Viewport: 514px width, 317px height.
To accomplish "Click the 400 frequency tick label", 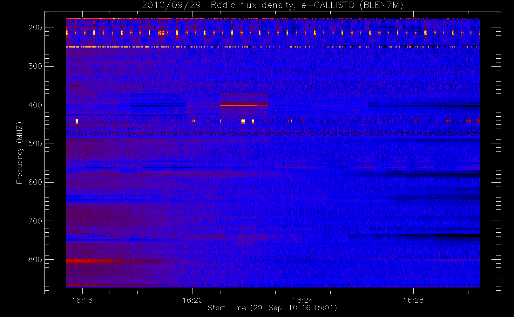I will [35, 105].
